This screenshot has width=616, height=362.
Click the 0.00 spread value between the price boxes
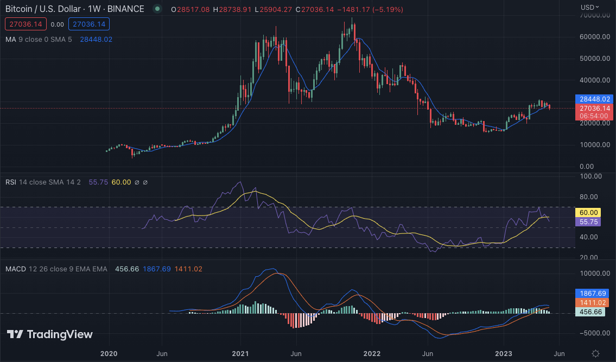(58, 24)
